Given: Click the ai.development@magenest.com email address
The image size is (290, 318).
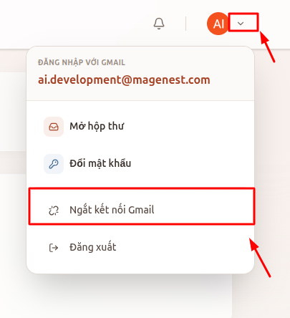Looking at the screenshot, I should click(124, 80).
